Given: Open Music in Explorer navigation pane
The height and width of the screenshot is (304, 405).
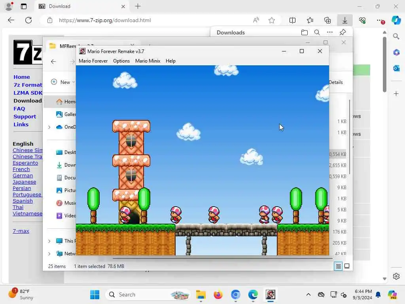Looking at the screenshot, I should point(66,203).
